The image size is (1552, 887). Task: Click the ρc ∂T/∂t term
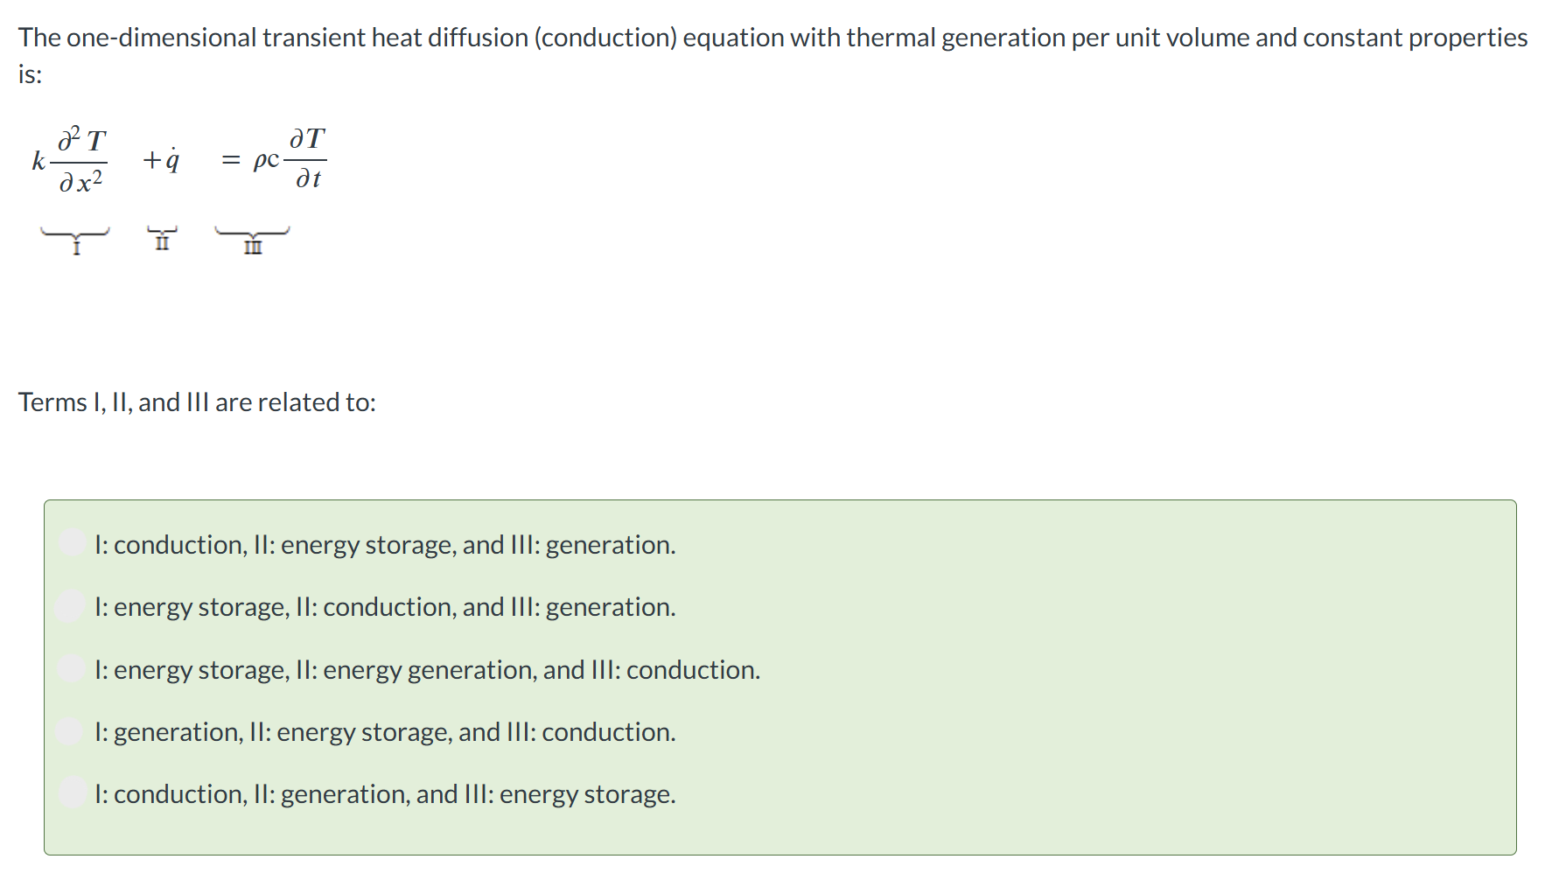[x=290, y=158]
